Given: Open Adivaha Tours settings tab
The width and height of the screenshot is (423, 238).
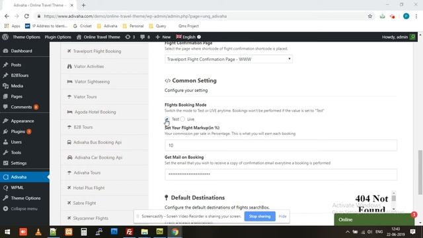Looking at the screenshot, I should pyautogui.click(x=104, y=173).
